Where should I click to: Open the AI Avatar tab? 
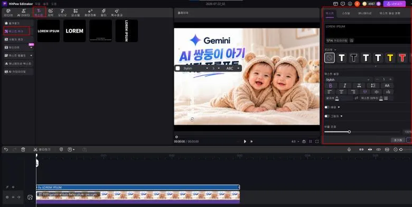point(23,13)
